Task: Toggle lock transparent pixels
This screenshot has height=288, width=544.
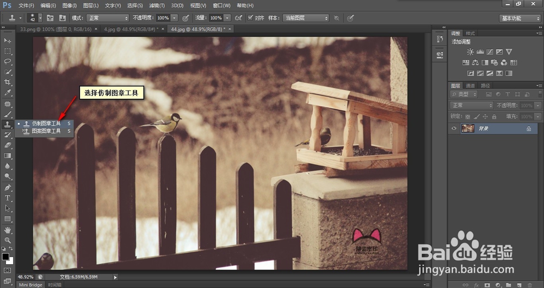Action: click(468, 117)
